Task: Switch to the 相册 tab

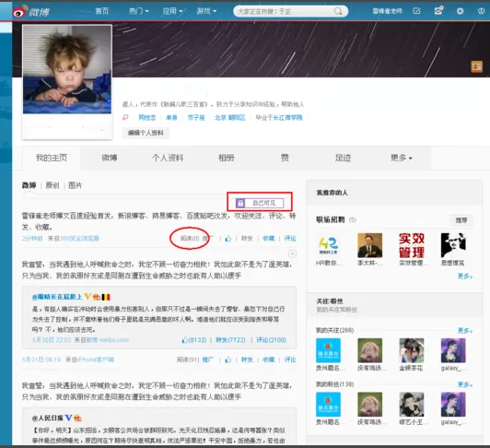Action: pos(226,158)
